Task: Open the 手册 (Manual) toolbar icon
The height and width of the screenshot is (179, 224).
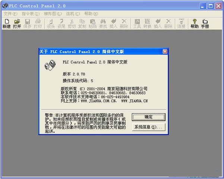Action: pyautogui.click(x=205, y=24)
